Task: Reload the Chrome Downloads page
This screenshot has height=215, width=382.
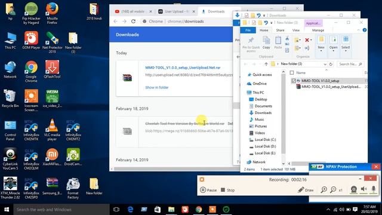Action: tap(133, 21)
